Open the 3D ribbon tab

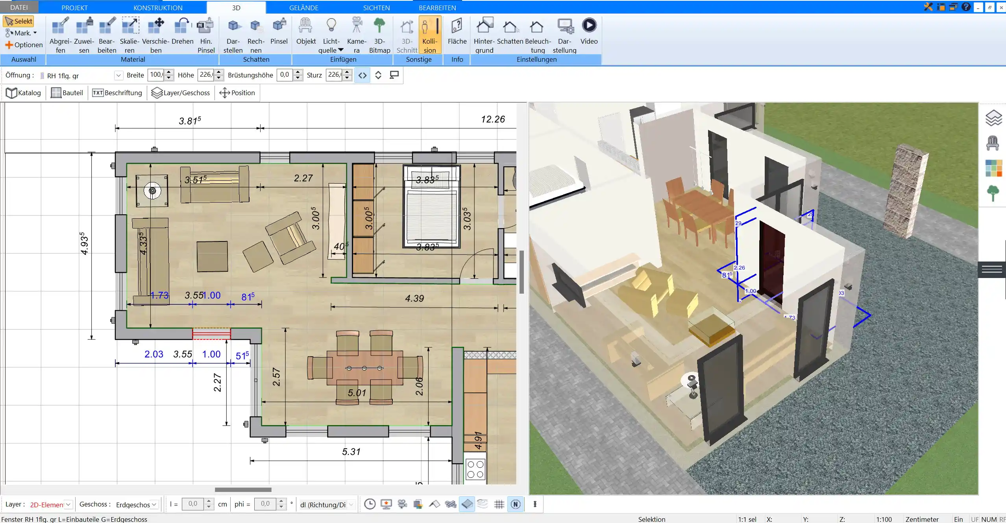coord(236,7)
